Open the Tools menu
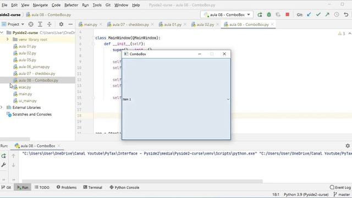Image resolution: width=352 pixels, height=198 pixels. click(97, 5)
